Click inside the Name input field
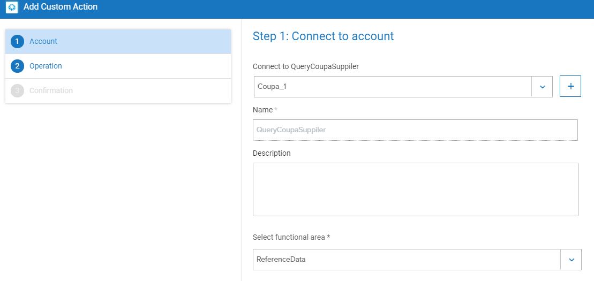 (415, 130)
